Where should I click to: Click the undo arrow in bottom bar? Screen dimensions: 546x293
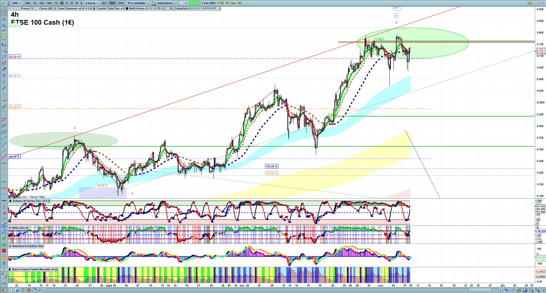[x=506, y=290]
